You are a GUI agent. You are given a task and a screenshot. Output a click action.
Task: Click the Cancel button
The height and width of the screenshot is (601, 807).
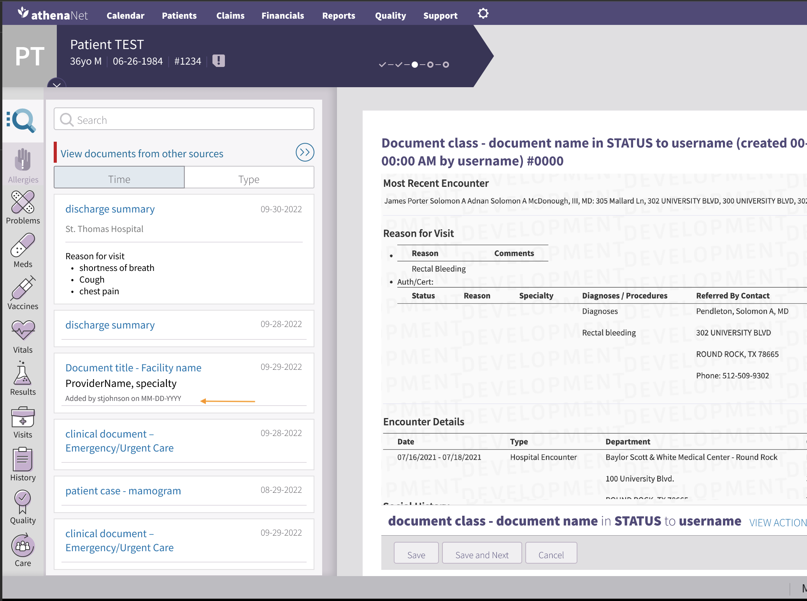click(x=551, y=553)
